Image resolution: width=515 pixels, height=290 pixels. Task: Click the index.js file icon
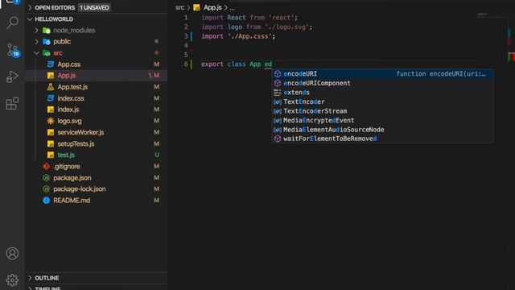point(50,110)
